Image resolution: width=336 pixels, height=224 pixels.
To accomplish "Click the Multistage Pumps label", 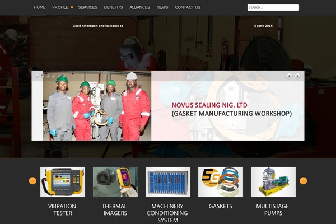I will point(273,209).
